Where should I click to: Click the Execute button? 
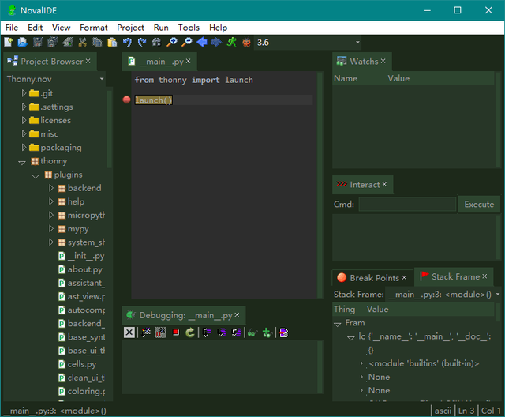(478, 205)
